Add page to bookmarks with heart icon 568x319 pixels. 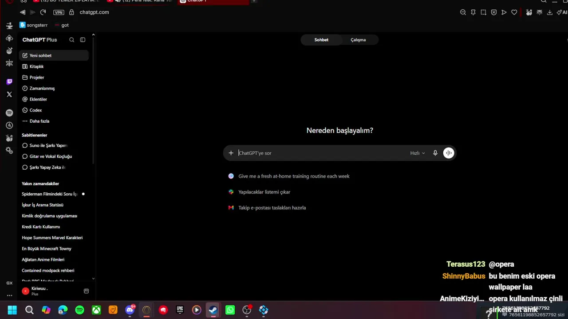(514, 12)
